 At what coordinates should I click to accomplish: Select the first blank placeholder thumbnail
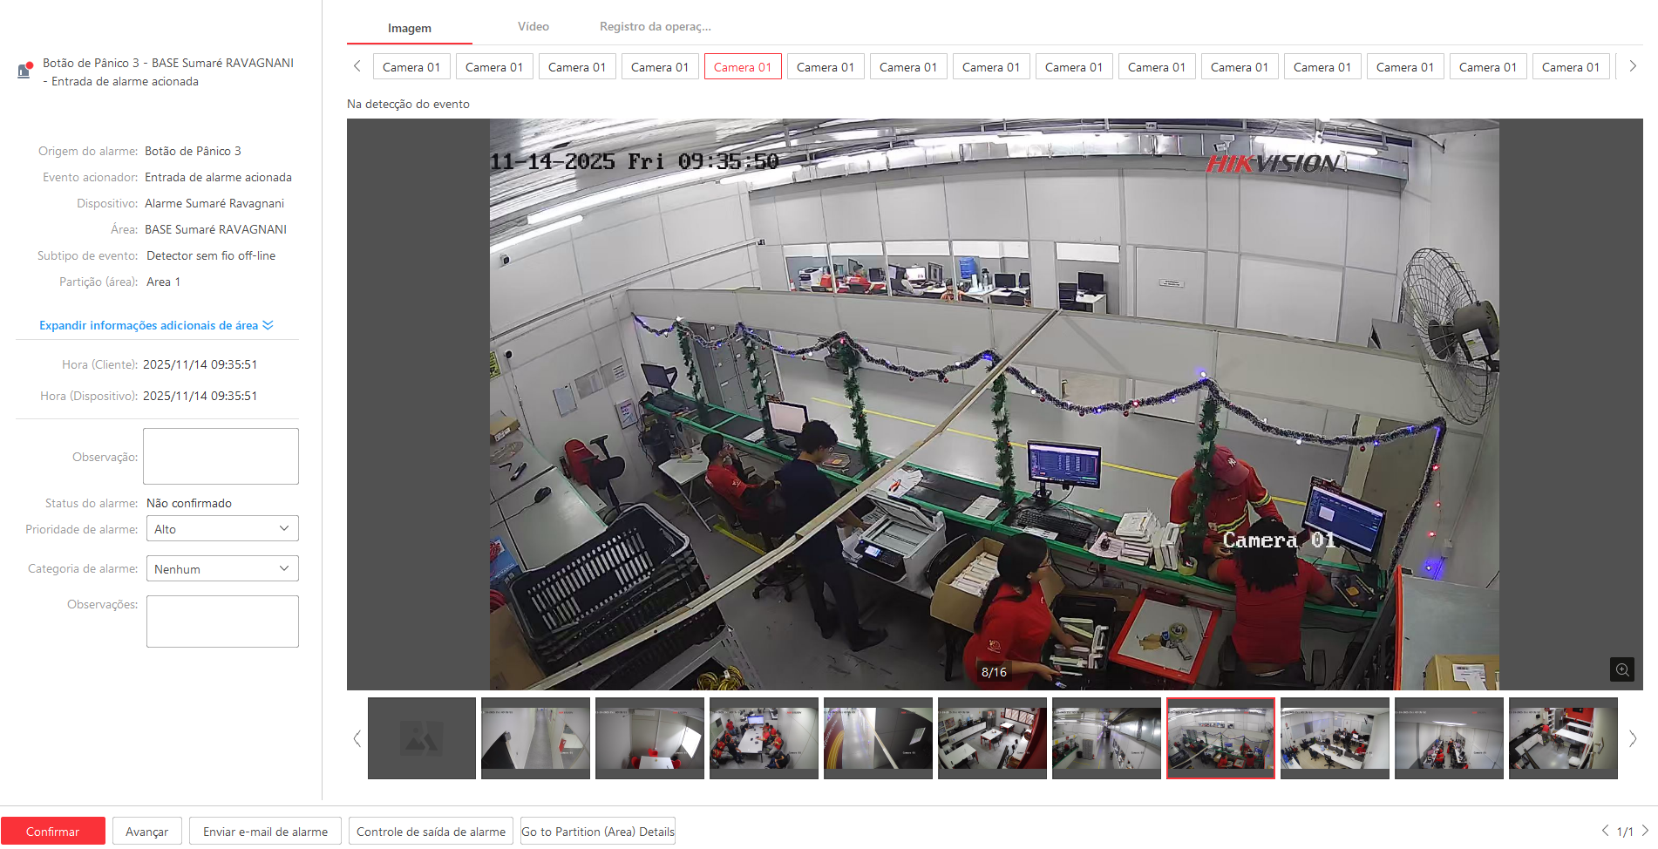click(x=422, y=738)
